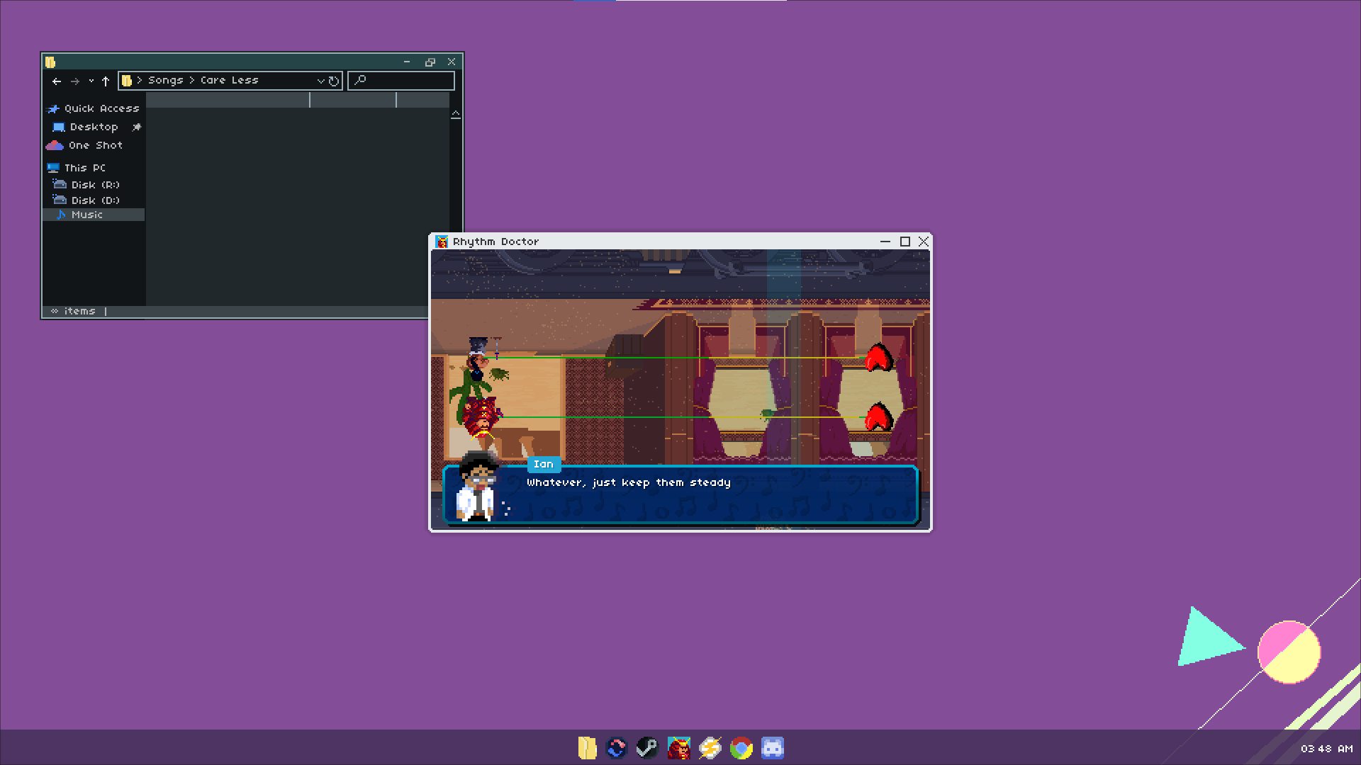Viewport: 1361px width, 765px height.
Task: Click the explorer search field
Action: (x=401, y=81)
